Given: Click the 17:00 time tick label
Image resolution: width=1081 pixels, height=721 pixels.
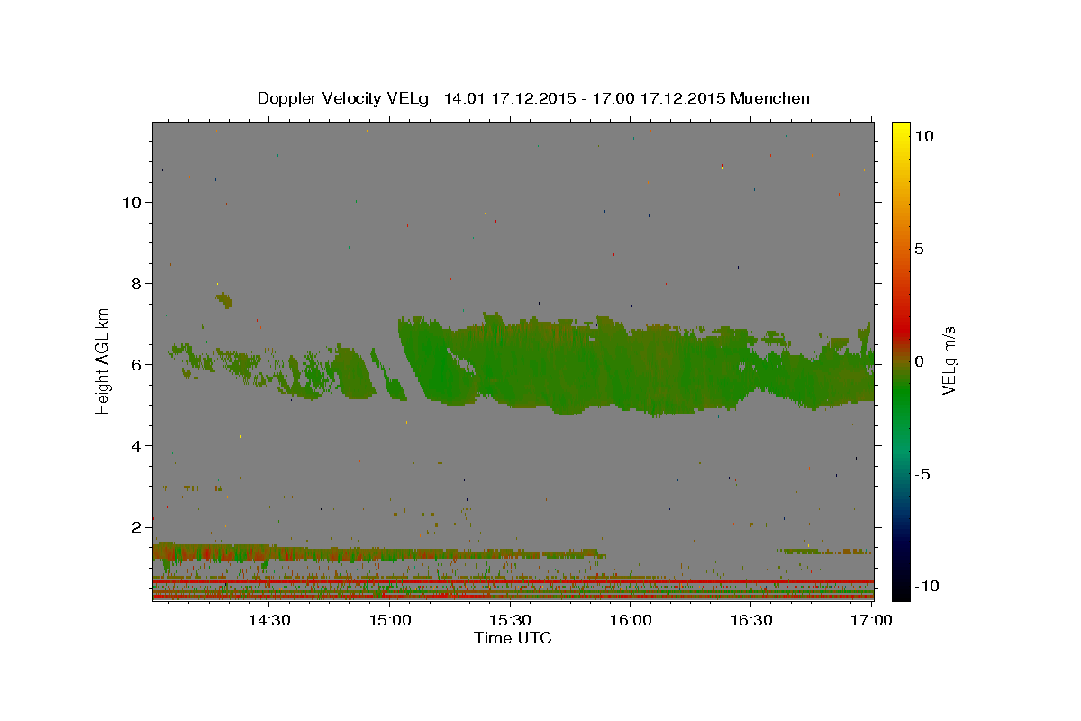Looking at the screenshot, I should (872, 620).
